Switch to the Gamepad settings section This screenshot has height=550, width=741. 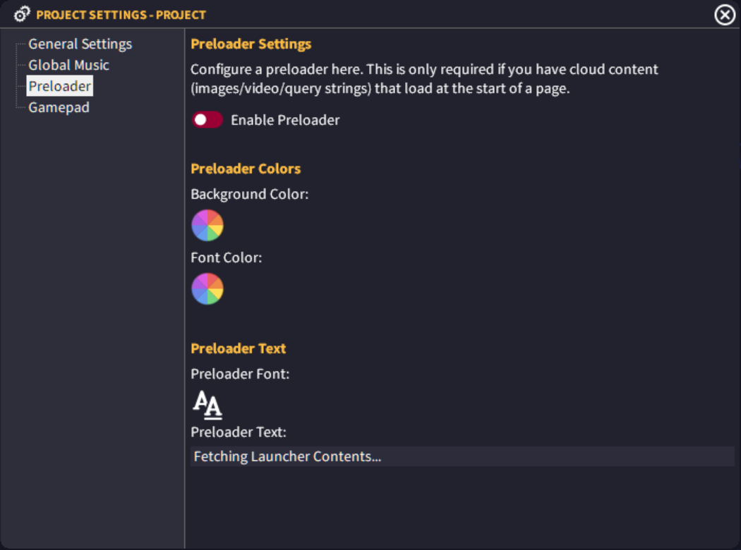coord(59,107)
